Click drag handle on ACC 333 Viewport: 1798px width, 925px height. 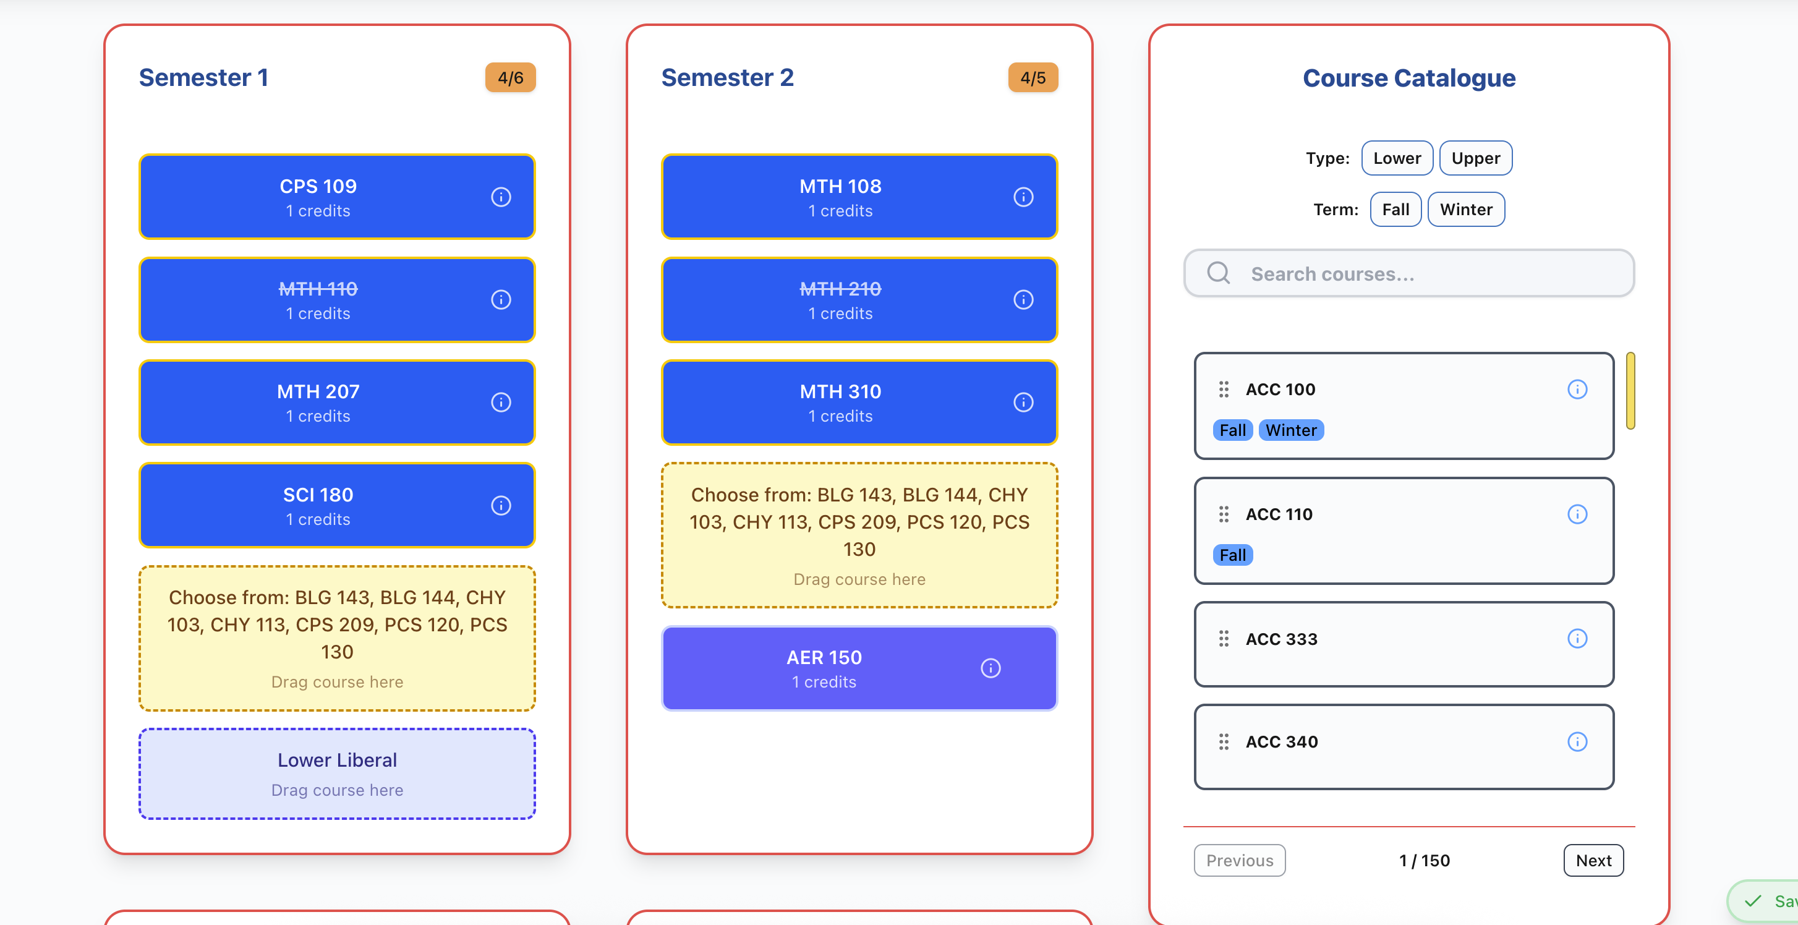tap(1223, 639)
